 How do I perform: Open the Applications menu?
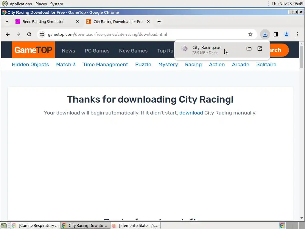coord(21,4)
